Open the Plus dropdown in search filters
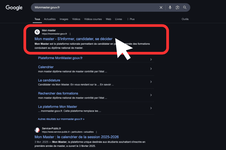The height and width of the screenshot is (150, 226). pyautogui.click(x=131, y=19)
